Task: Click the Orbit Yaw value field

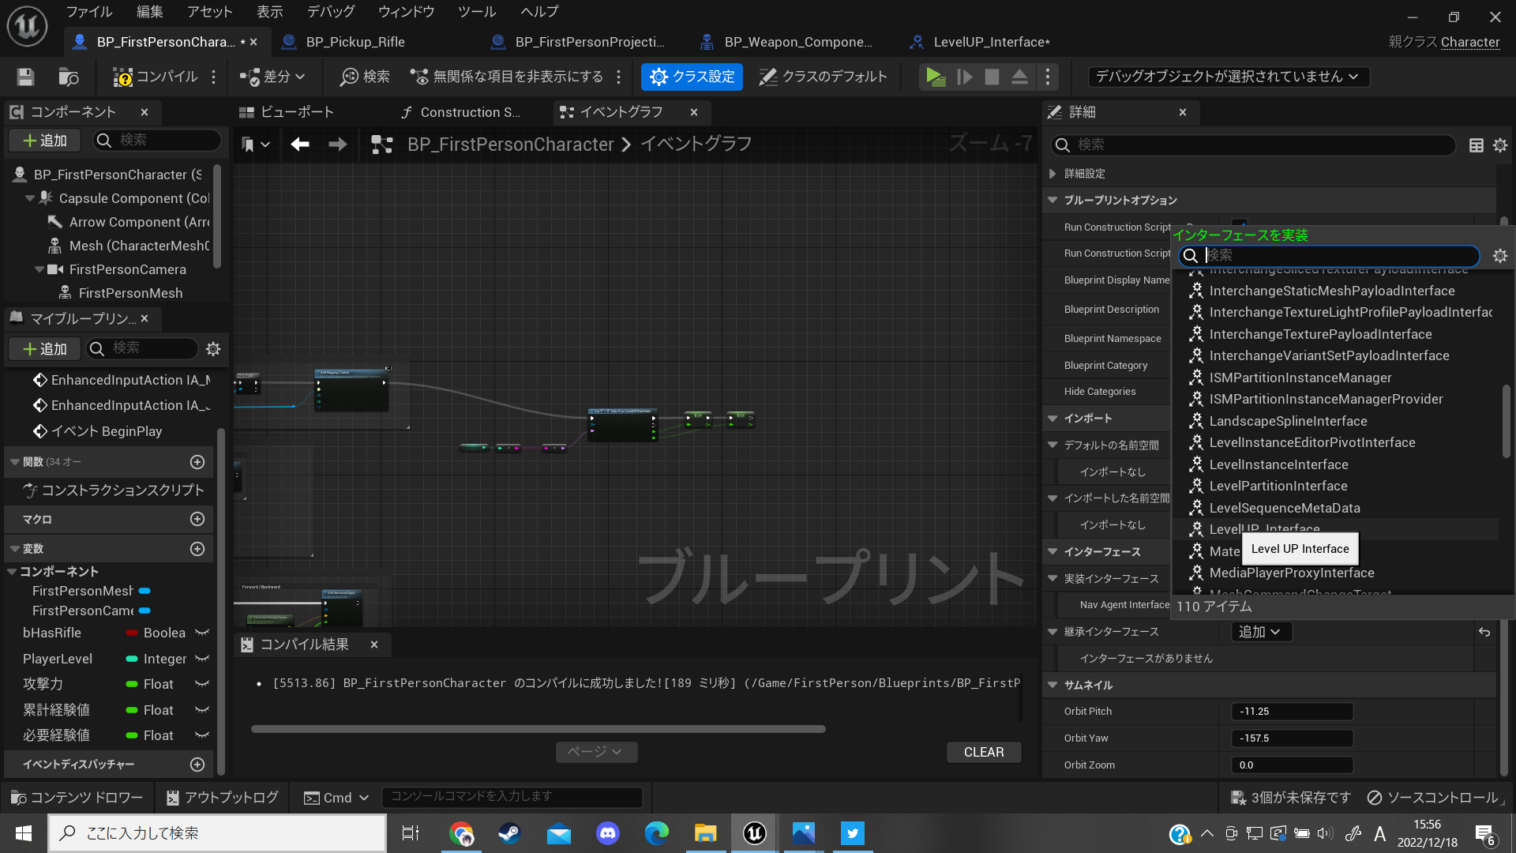Action: (x=1291, y=738)
